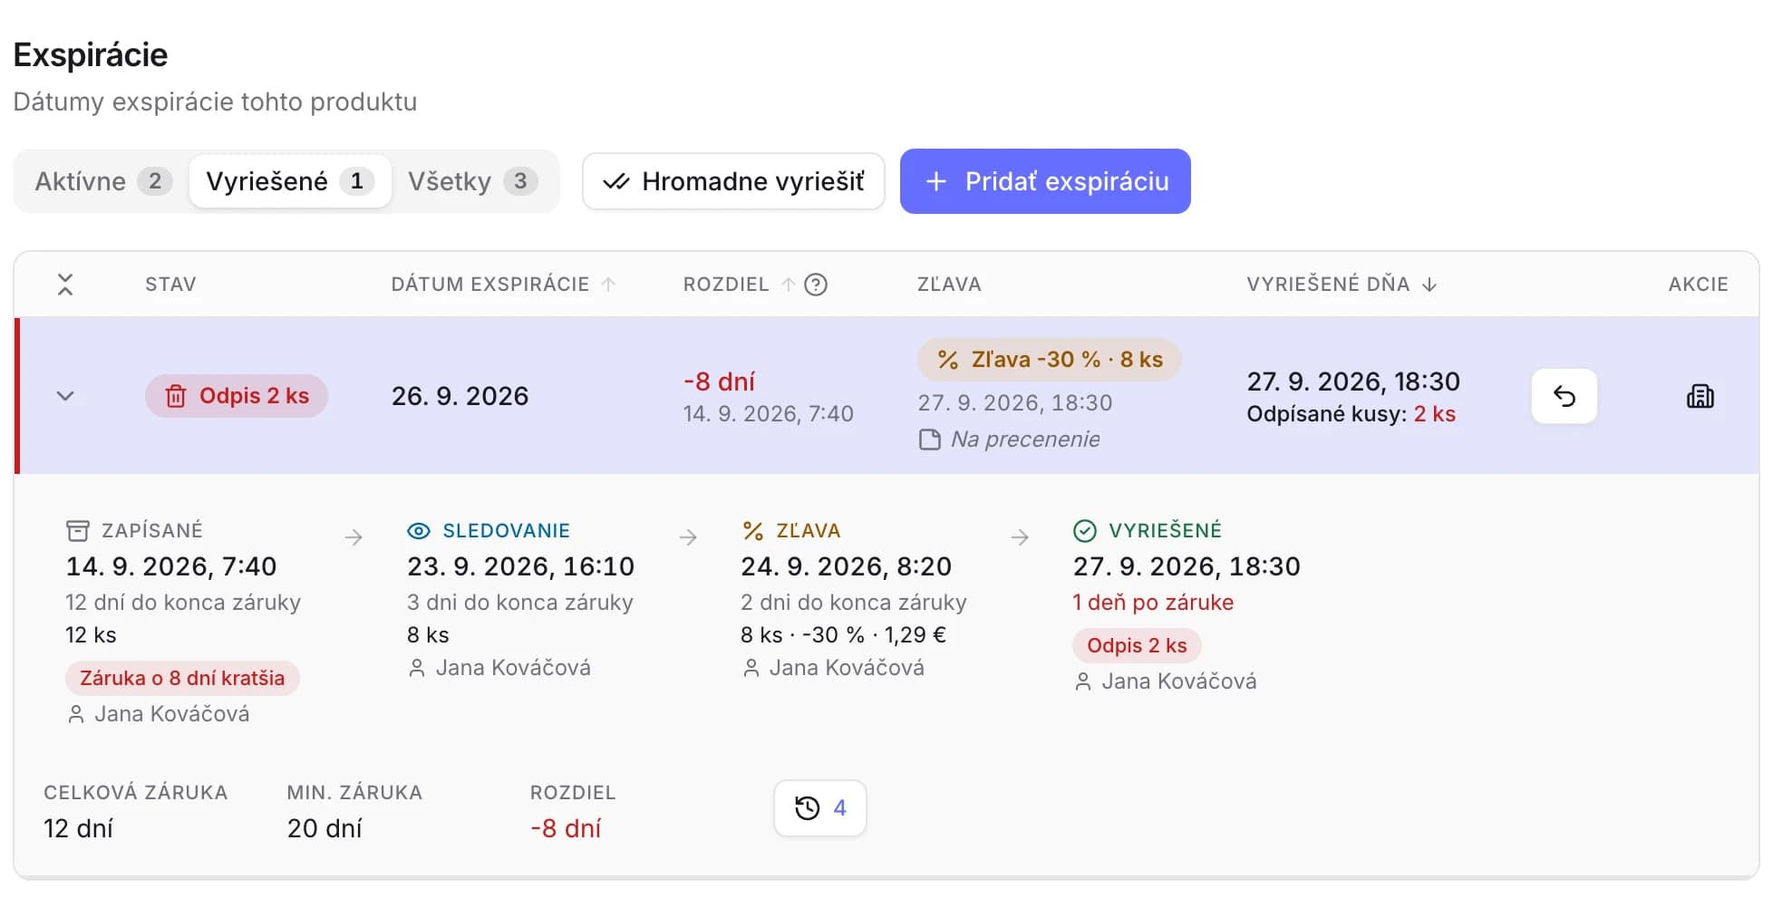This screenshot has width=1773, height=908.
Task: Click the user icon under Zľava step
Action: coord(751,669)
